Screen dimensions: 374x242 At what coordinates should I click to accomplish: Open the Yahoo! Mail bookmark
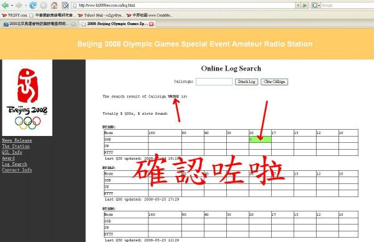(100, 15)
